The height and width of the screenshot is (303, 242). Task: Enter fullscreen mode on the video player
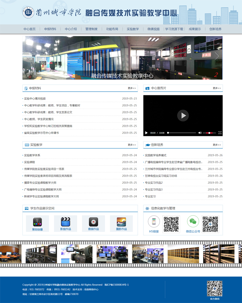point(220,133)
